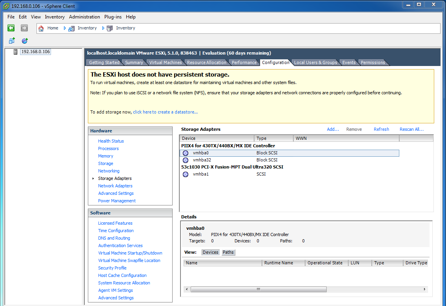The height and width of the screenshot is (306, 446).
Task: Switch to Local Users & Groups tab
Action: [x=315, y=62]
